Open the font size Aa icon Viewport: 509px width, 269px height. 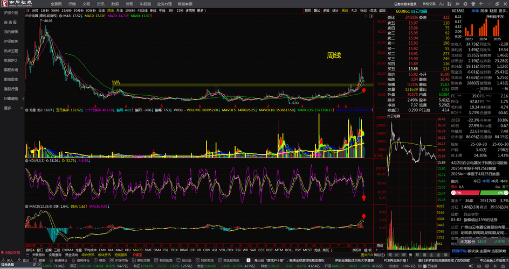click(442, 4)
